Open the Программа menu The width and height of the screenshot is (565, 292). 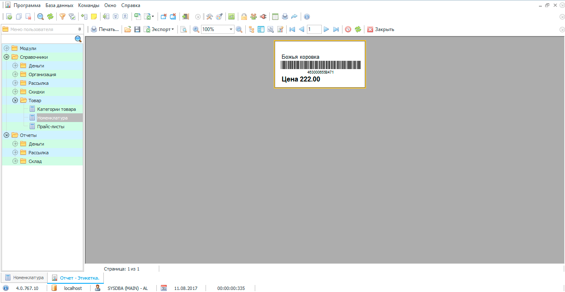tap(27, 5)
